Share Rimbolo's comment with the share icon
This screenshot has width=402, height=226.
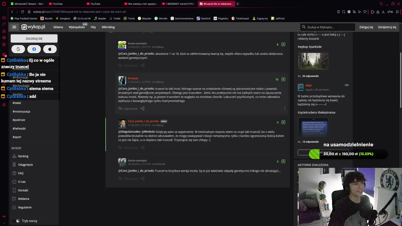click(143, 109)
